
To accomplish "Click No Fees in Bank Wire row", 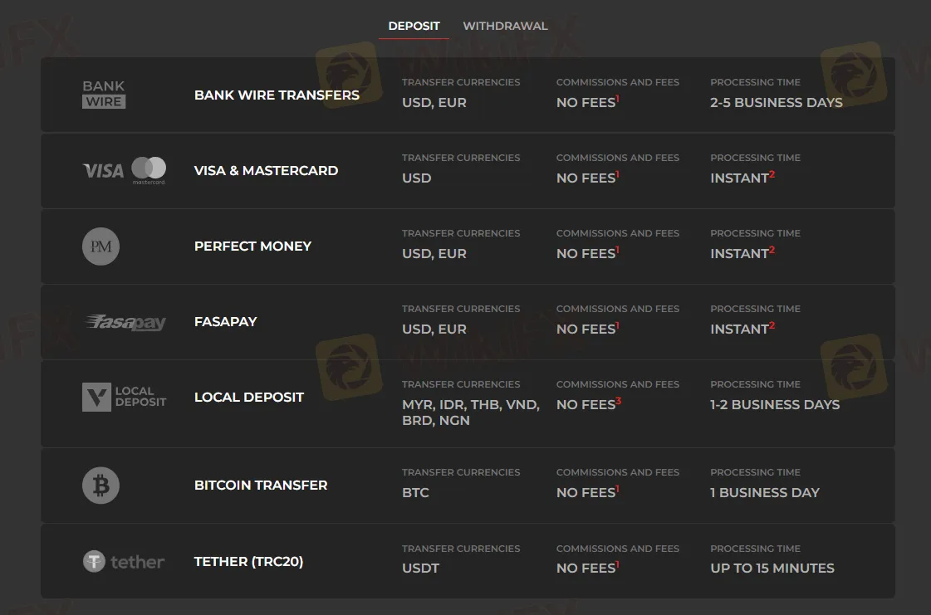I will 588,102.
